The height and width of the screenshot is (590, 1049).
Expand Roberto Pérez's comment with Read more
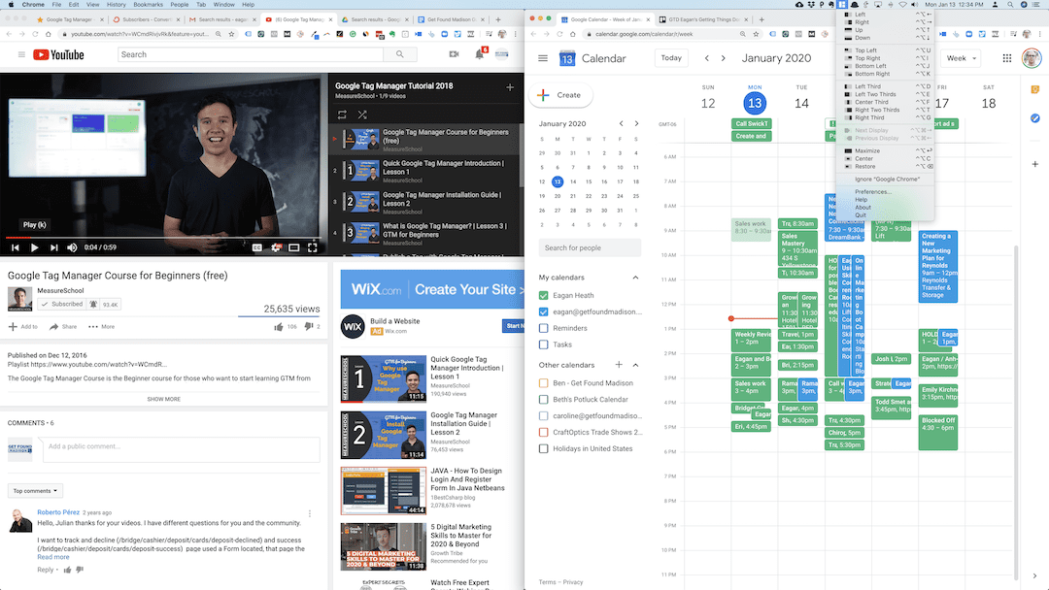click(52, 557)
